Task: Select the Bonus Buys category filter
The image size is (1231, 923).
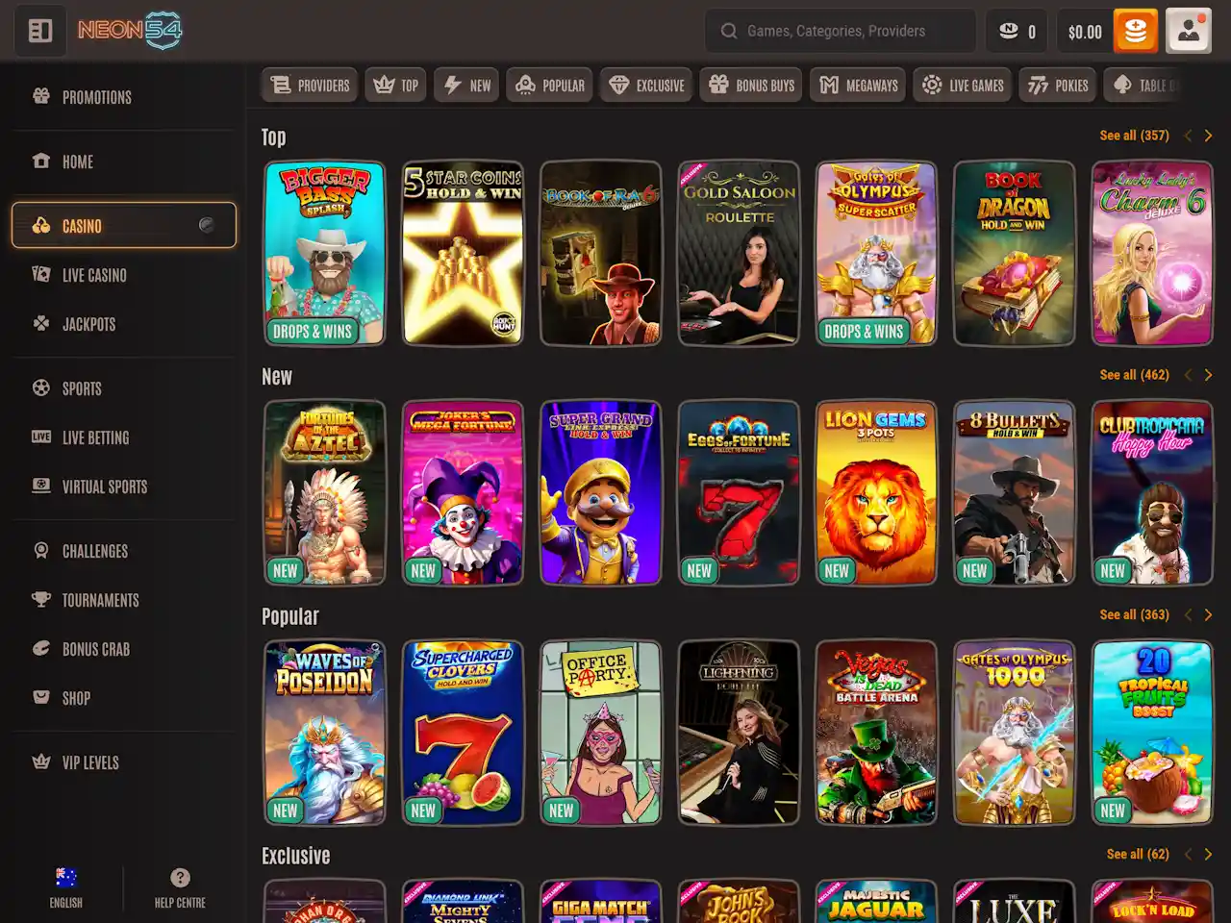Action: (752, 86)
